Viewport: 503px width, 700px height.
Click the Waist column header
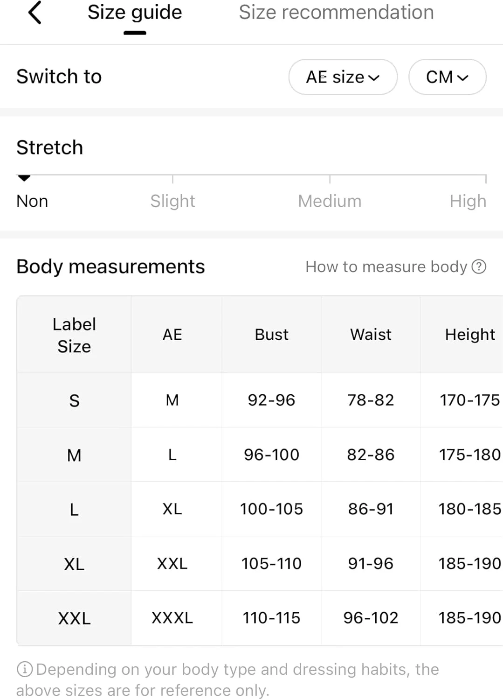(x=371, y=335)
